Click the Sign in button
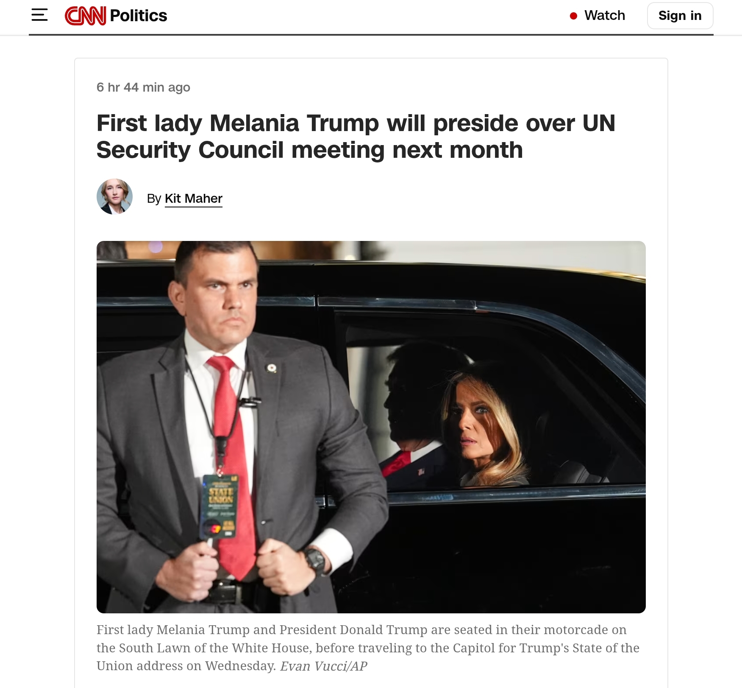 click(x=680, y=16)
